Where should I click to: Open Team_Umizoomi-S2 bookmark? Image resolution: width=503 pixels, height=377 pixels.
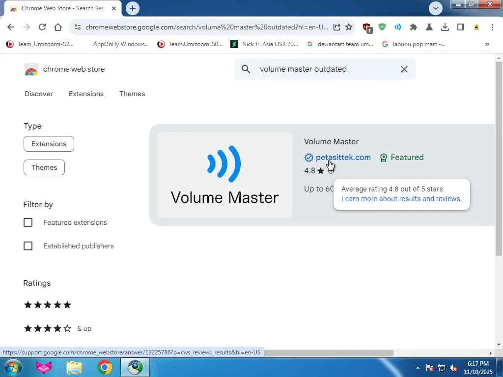(x=40, y=44)
